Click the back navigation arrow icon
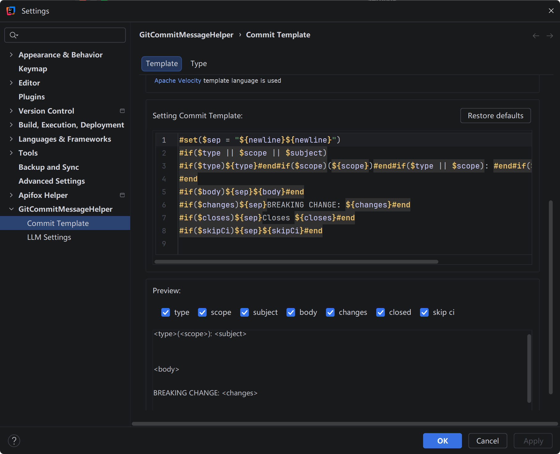560x454 pixels. 536,36
